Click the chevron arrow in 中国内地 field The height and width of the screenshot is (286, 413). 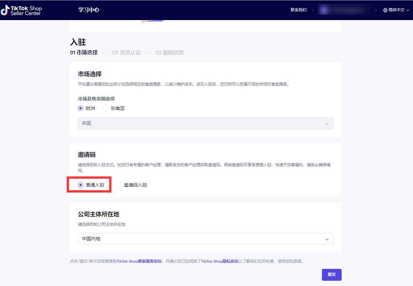327,239
